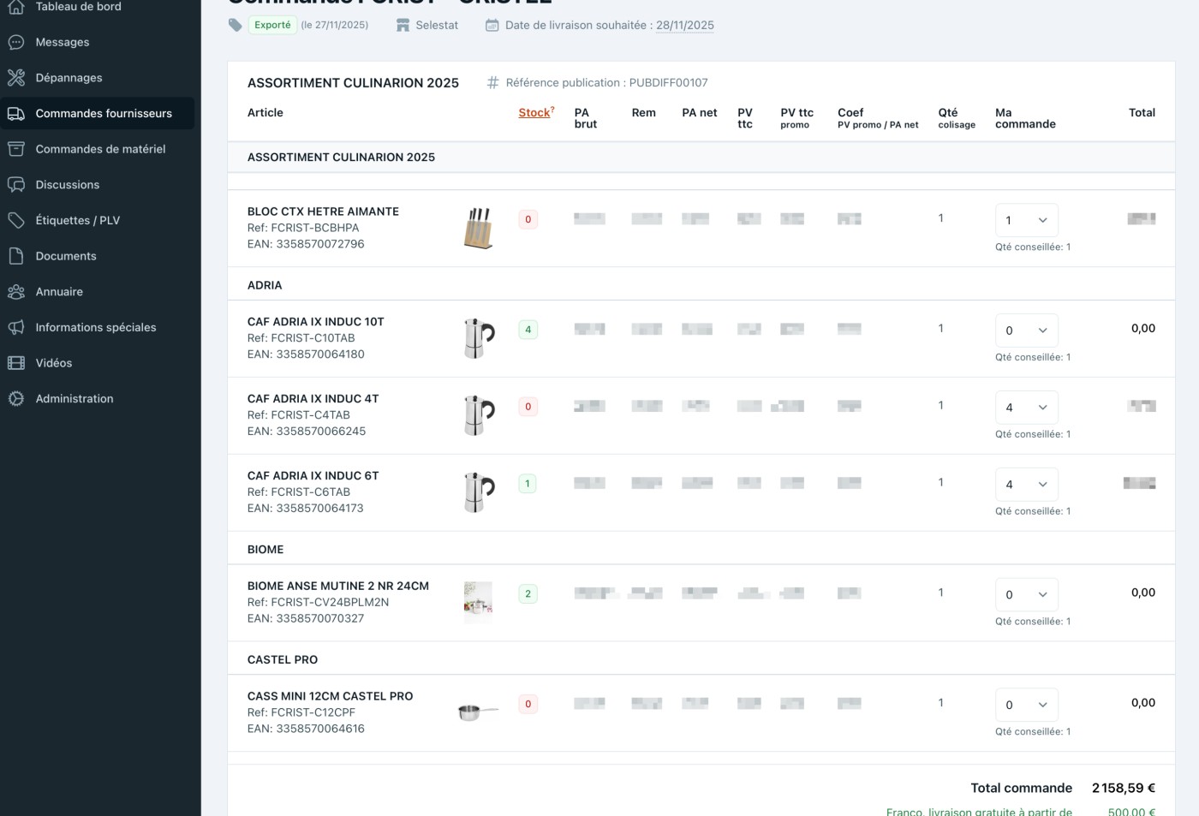Click the Exporté status tag

[273, 26]
